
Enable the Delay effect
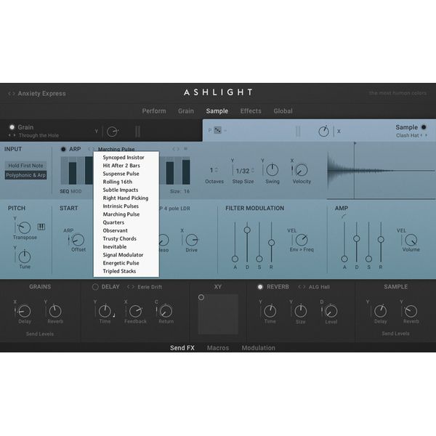pyautogui.click(x=95, y=287)
